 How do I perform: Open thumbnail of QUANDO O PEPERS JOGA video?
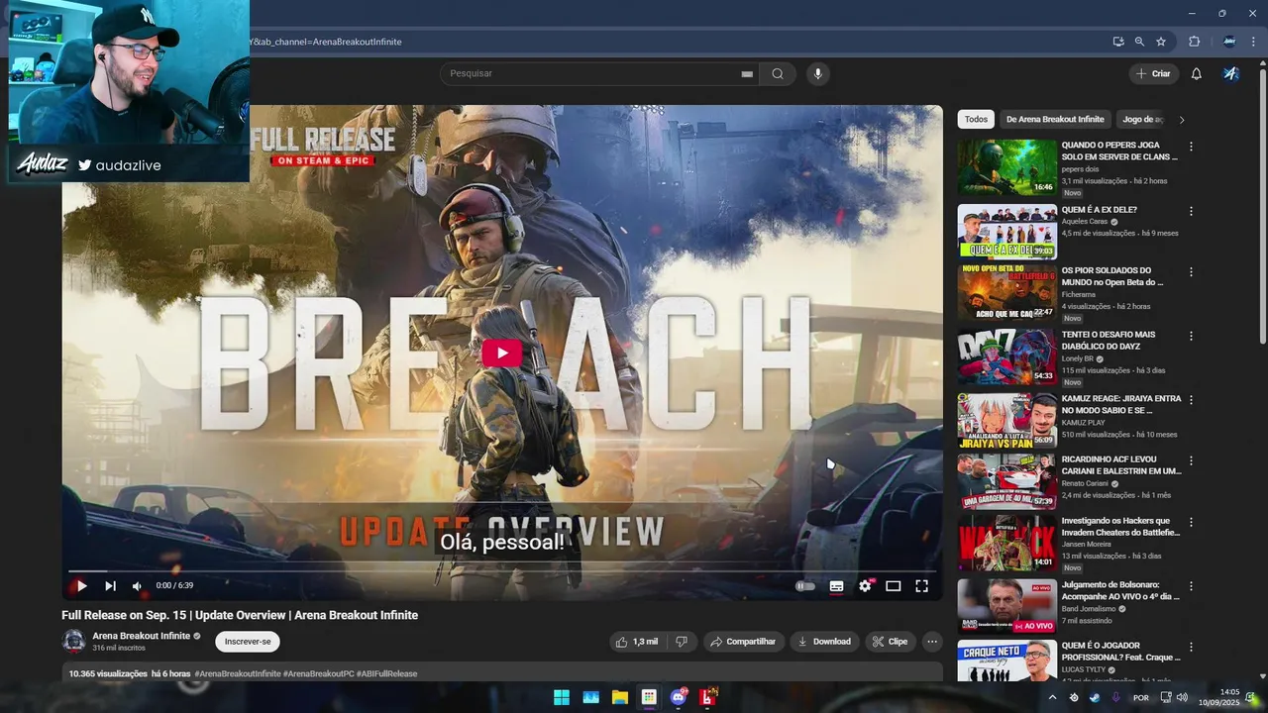click(1006, 167)
